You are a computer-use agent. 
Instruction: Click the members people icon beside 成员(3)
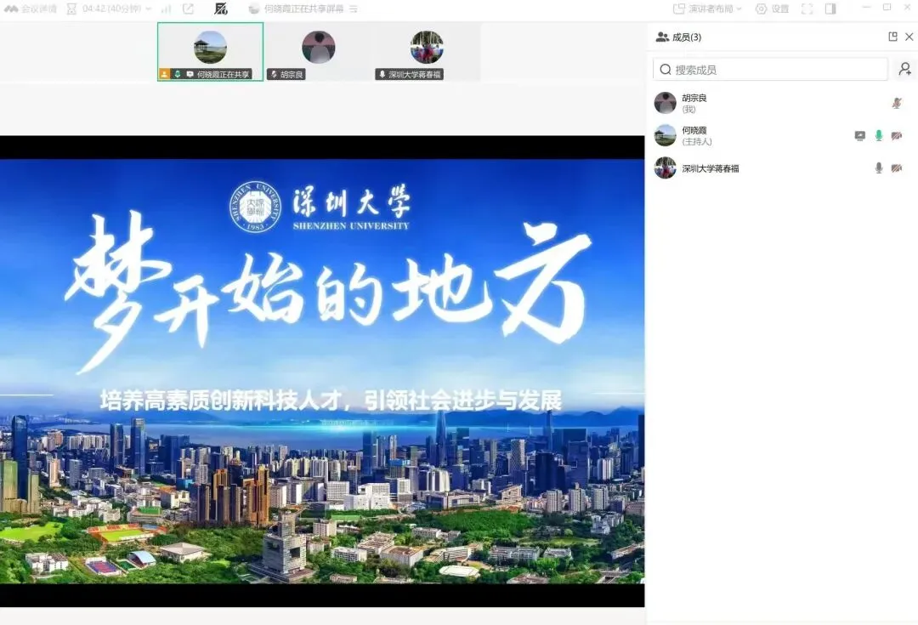pyautogui.click(x=662, y=37)
